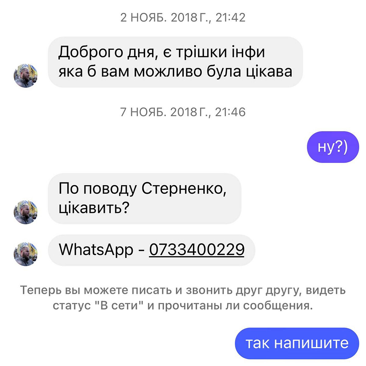This screenshot has height=366, width=366.
Task: Open sender avatar beside "Доброго дня" message
Action: (x=26, y=76)
